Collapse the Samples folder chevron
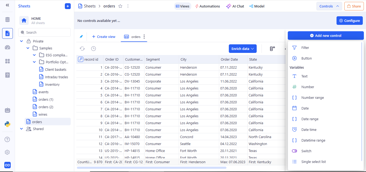Screen dimensions: 366x172 tap(28, 48)
